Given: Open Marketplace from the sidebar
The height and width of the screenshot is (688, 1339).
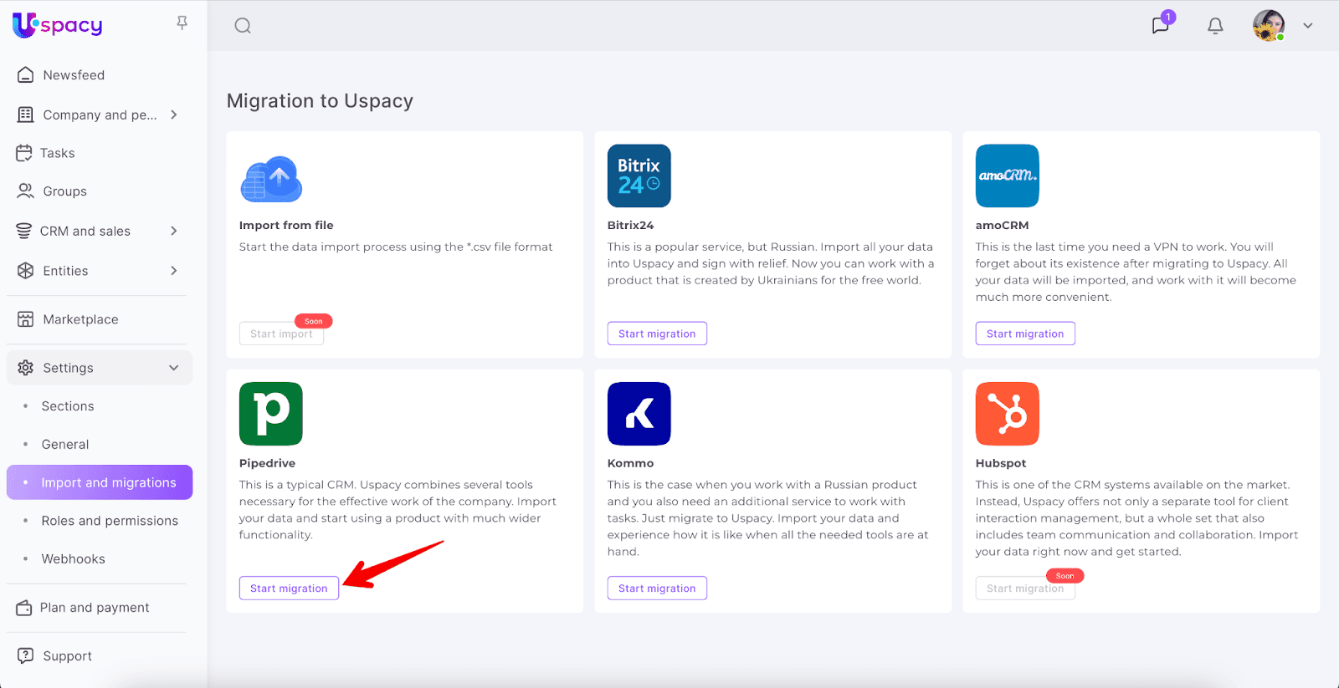Looking at the screenshot, I should click(x=80, y=319).
